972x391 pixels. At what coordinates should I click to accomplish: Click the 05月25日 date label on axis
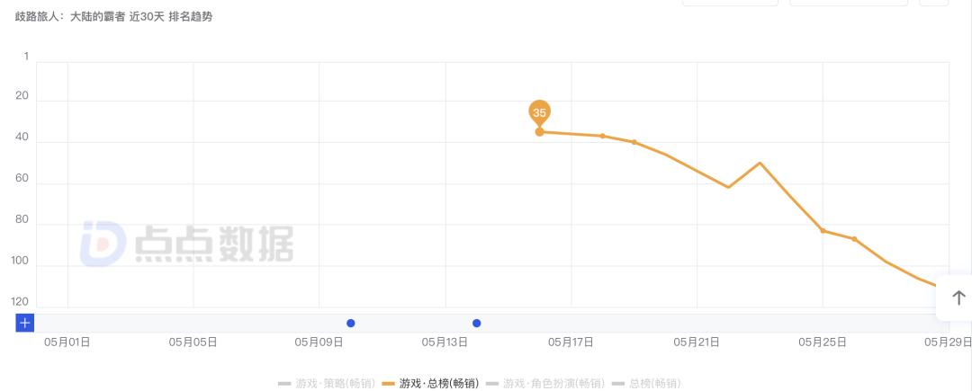pyautogui.click(x=823, y=342)
